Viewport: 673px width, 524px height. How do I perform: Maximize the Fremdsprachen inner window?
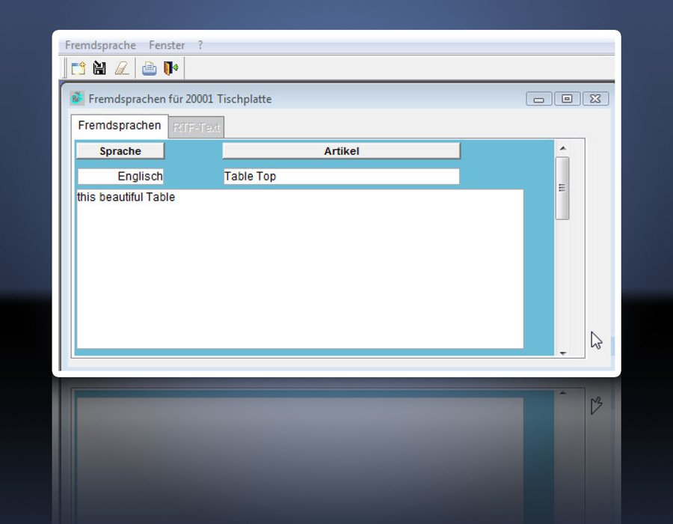[x=567, y=99]
